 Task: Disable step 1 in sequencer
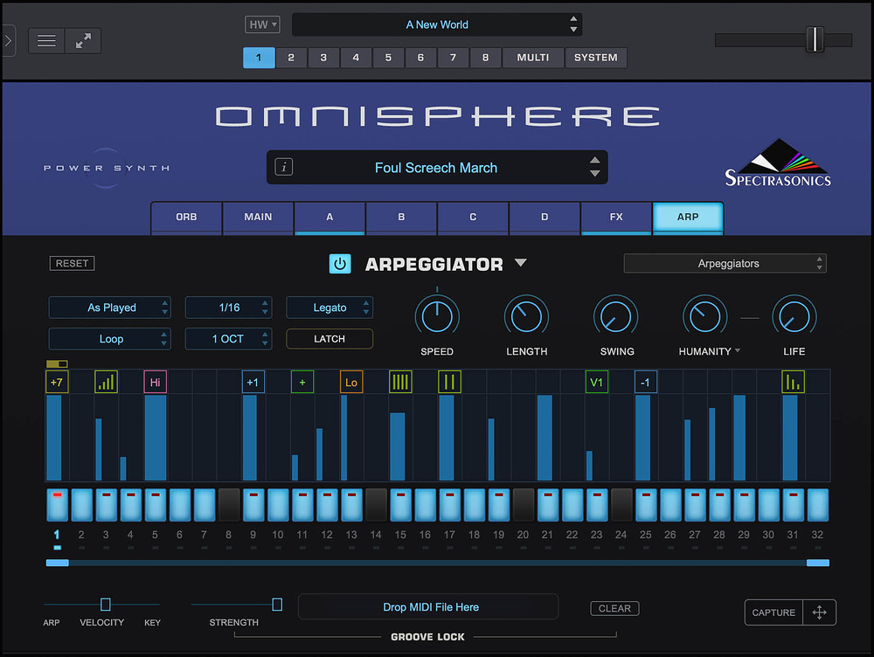coord(57,505)
